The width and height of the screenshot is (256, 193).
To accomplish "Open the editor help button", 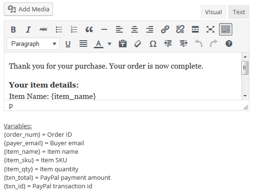I will tap(229, 44).
